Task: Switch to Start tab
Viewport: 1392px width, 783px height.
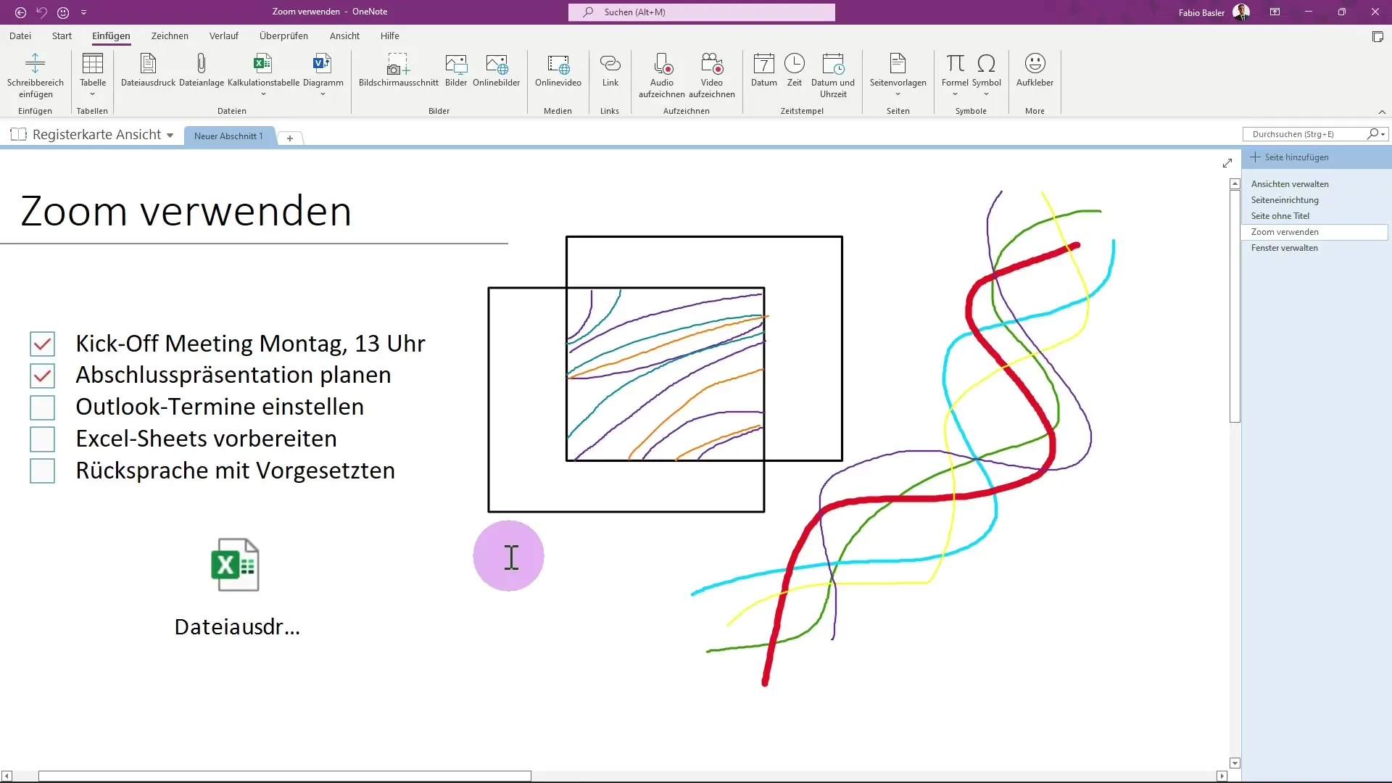Action: pyautogui.click(x=62, y=36)
